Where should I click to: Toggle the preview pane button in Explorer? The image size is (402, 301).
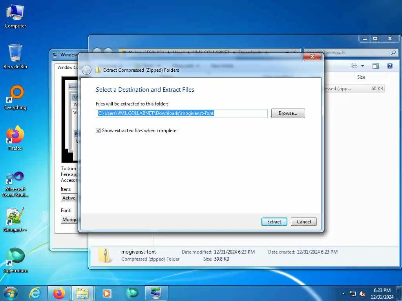(376, 66)
